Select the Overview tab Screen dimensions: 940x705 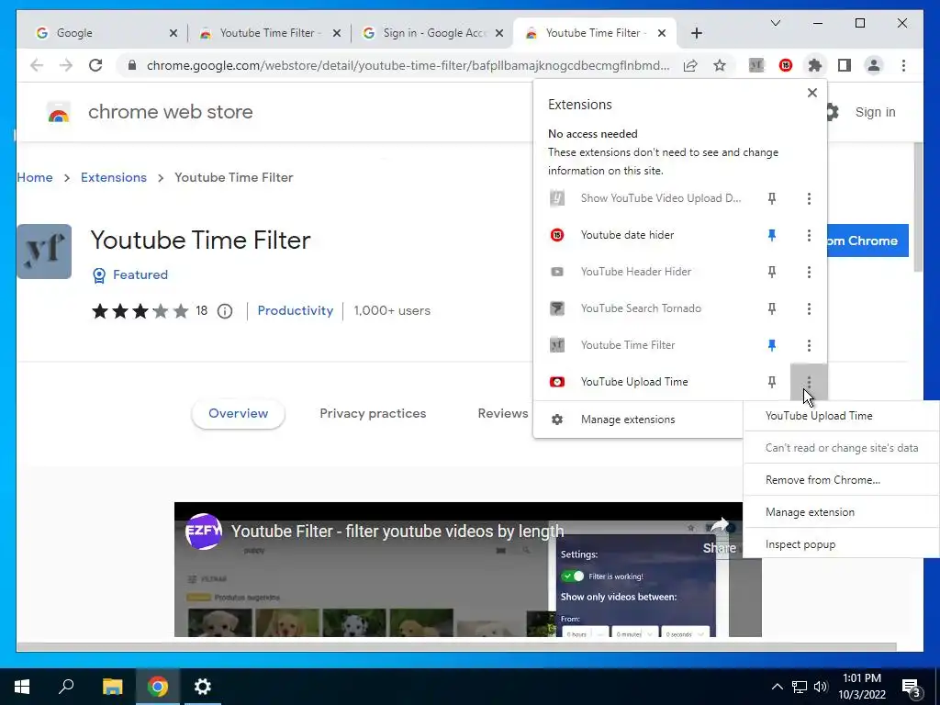coord(238,414)
